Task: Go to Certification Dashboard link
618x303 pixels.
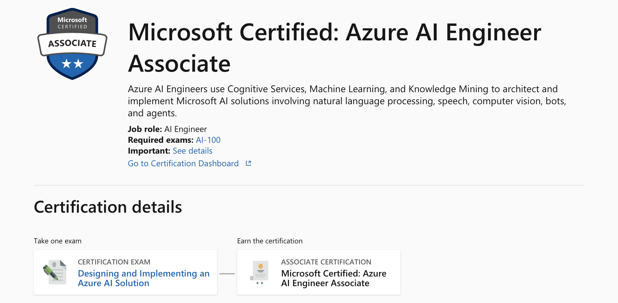Action: pos(183,164)
